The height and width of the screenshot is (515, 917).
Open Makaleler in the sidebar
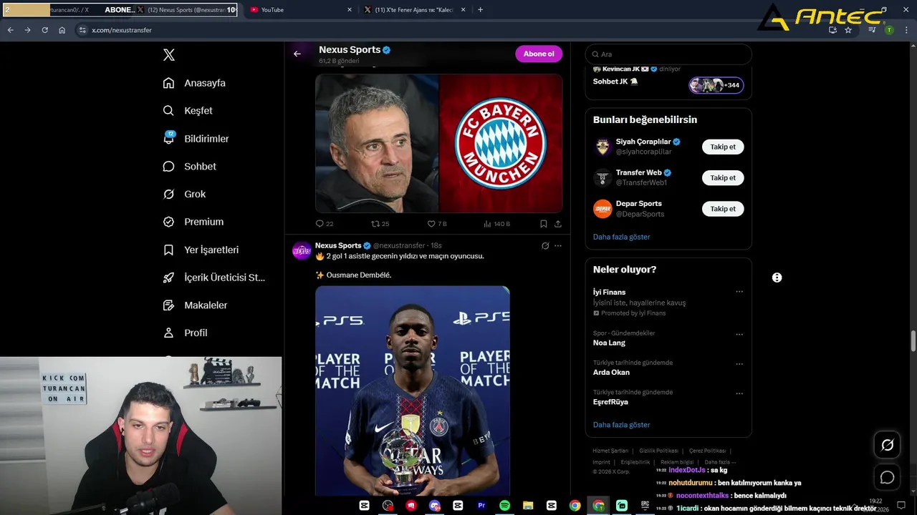click(195, 305)
